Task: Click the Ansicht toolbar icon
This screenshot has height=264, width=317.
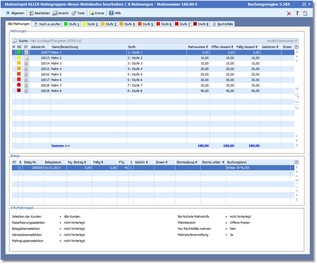Action: point(55,13)
